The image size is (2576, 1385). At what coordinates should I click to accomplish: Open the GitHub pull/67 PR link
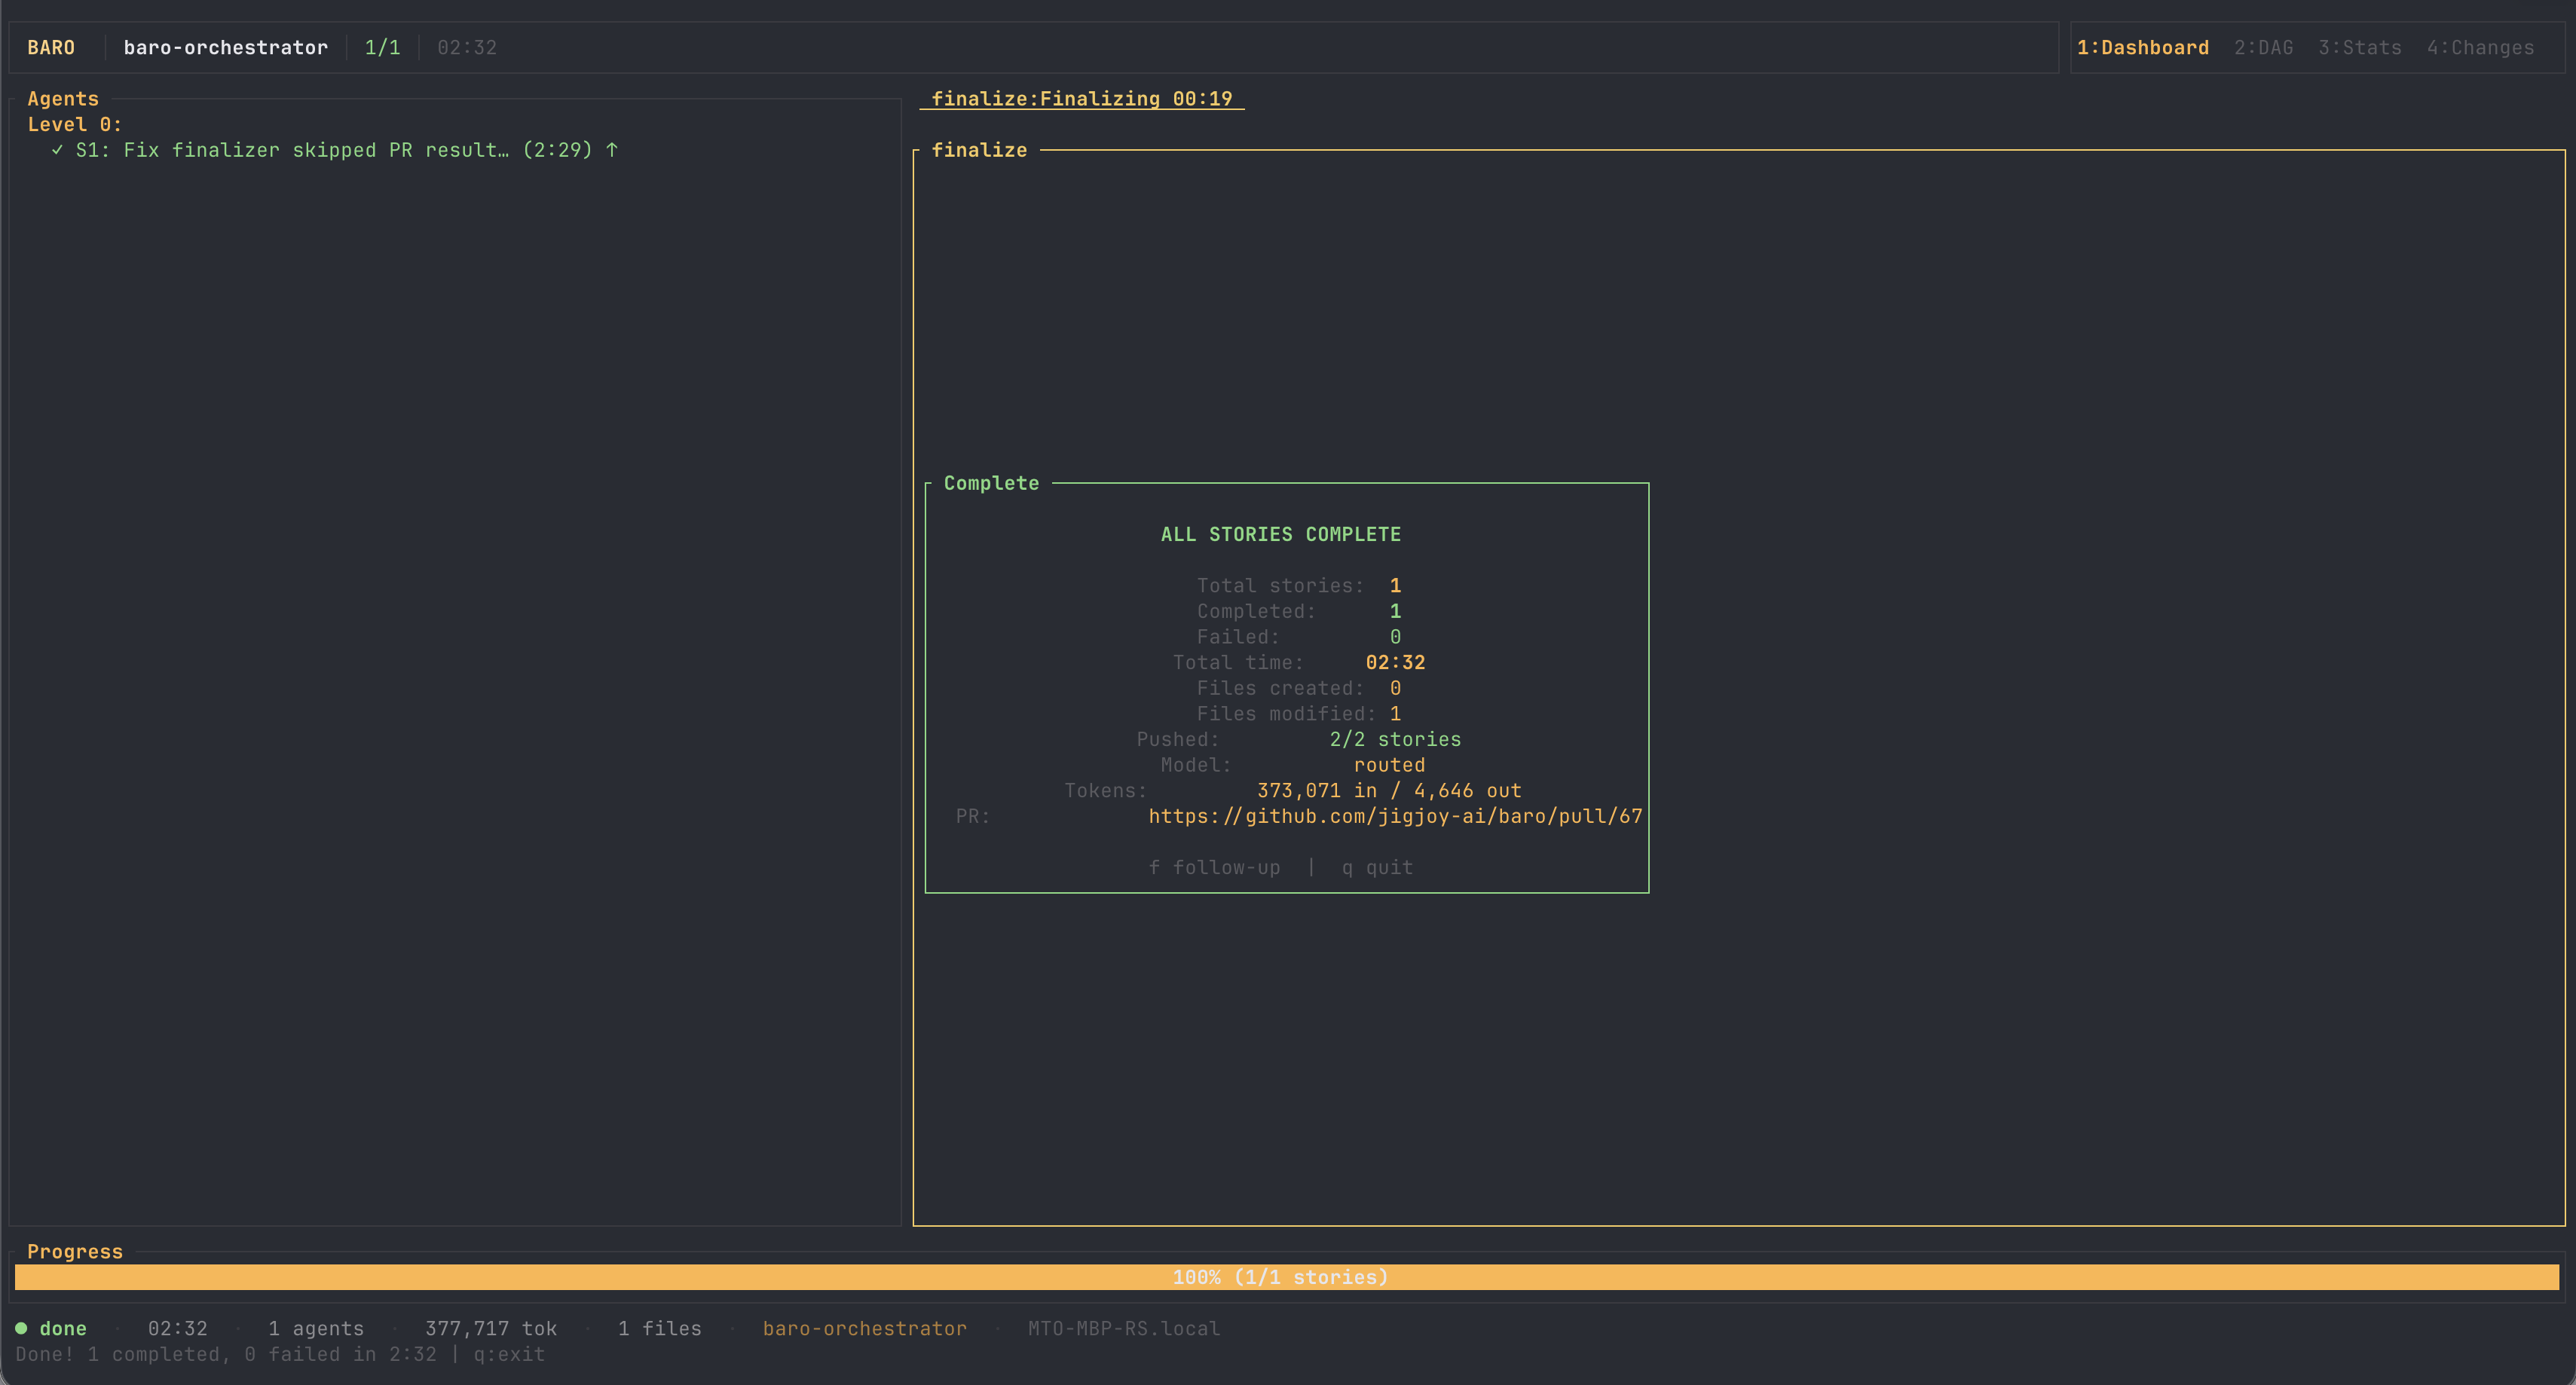click(x=1395, y=816)
